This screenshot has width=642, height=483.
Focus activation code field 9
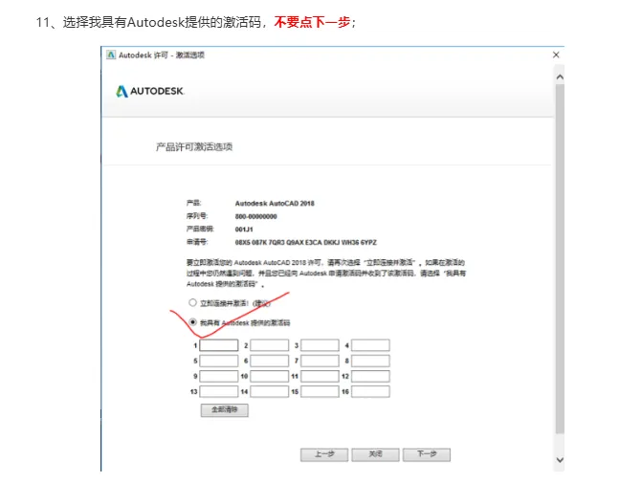(219, 376)
